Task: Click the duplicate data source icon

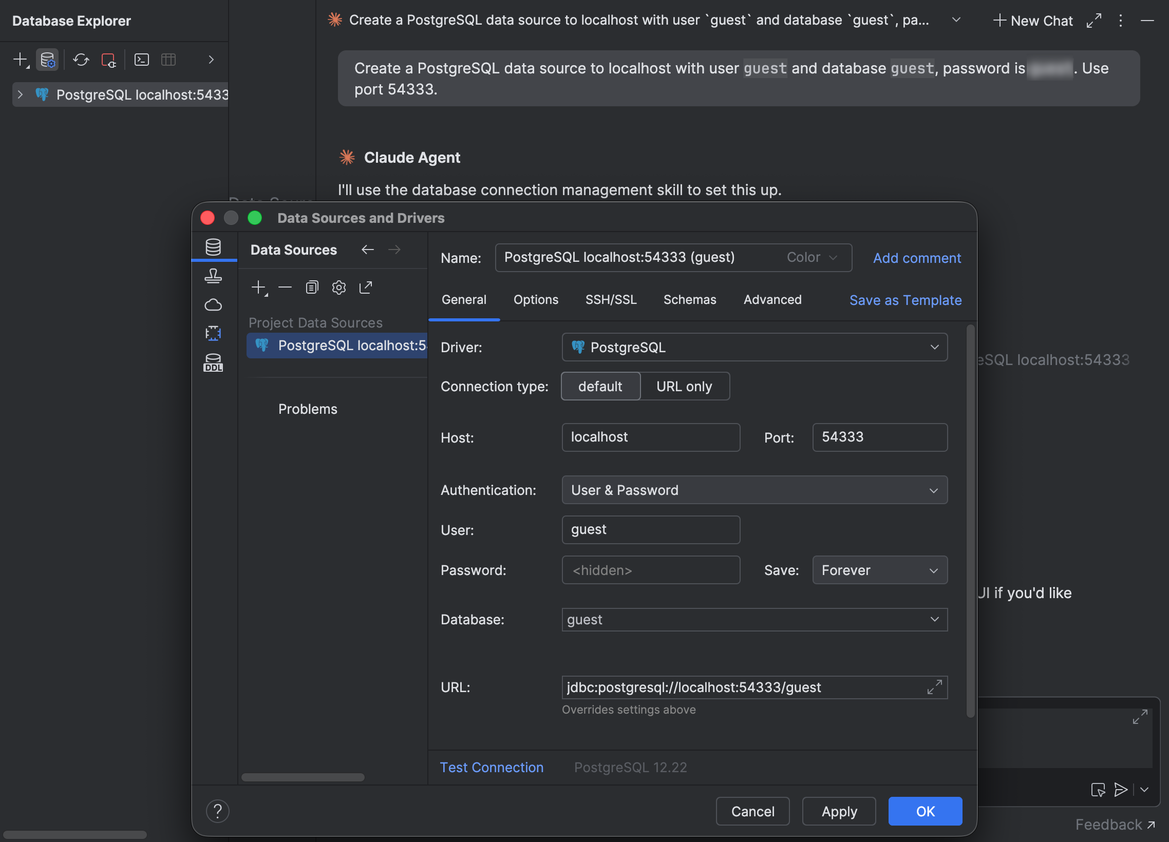Action: tap(312, 288)
